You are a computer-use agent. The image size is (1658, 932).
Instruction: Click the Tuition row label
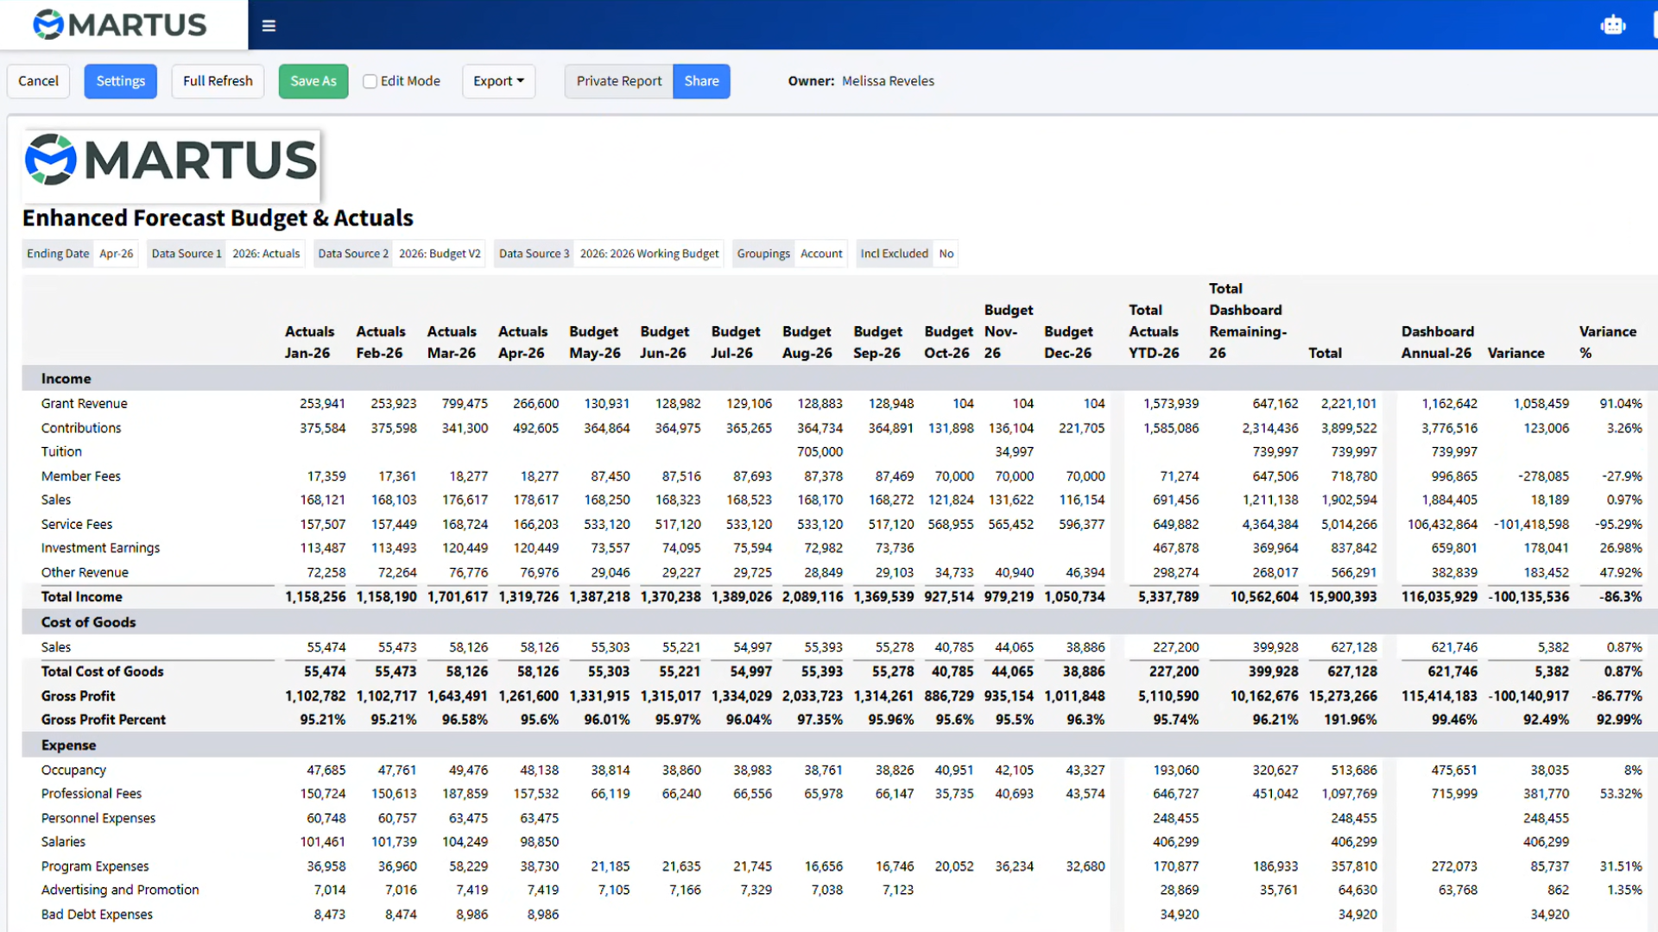[x=61, y=452]
